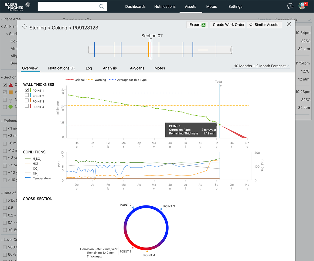
Task: Select POINT 4 marker on cross-section ring
Action: pos(147,251)
